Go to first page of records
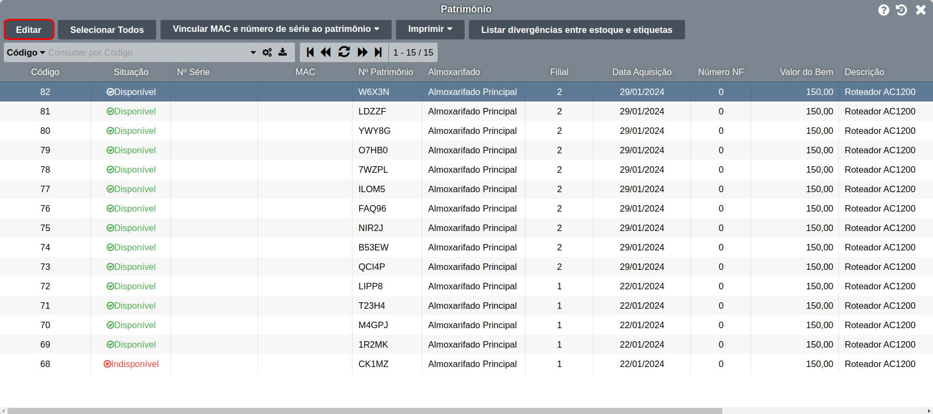Image resolution: width=933 pixels, height=414 pixels. click(x=310, y=52)
